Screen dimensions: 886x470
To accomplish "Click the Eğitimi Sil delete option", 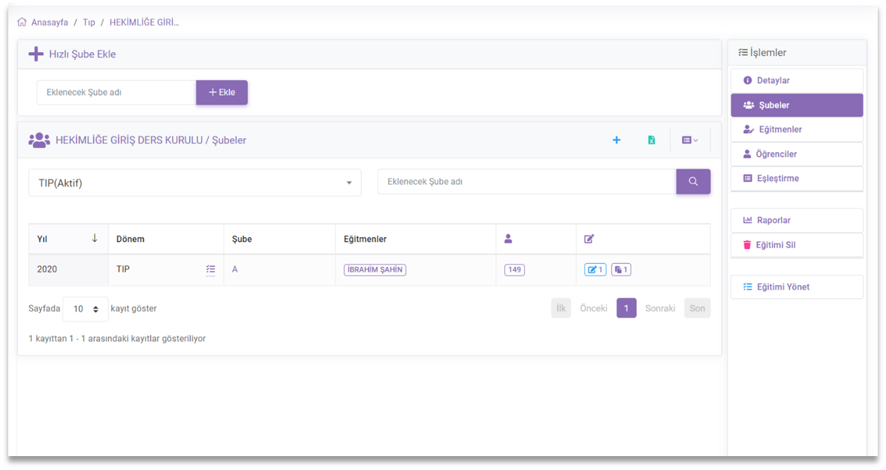I will 775,245.
